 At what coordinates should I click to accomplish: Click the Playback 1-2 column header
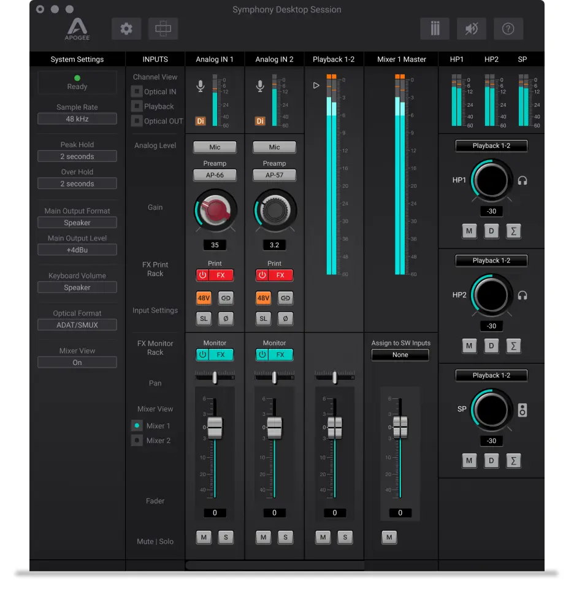334,60
